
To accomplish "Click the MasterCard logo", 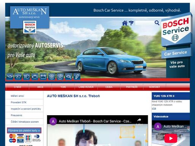I will (13, 136).
